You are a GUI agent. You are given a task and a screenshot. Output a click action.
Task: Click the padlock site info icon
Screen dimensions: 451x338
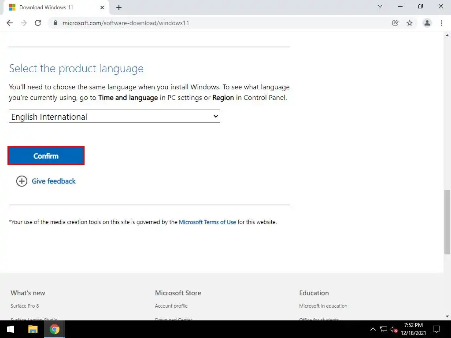(x=55, y=23)
